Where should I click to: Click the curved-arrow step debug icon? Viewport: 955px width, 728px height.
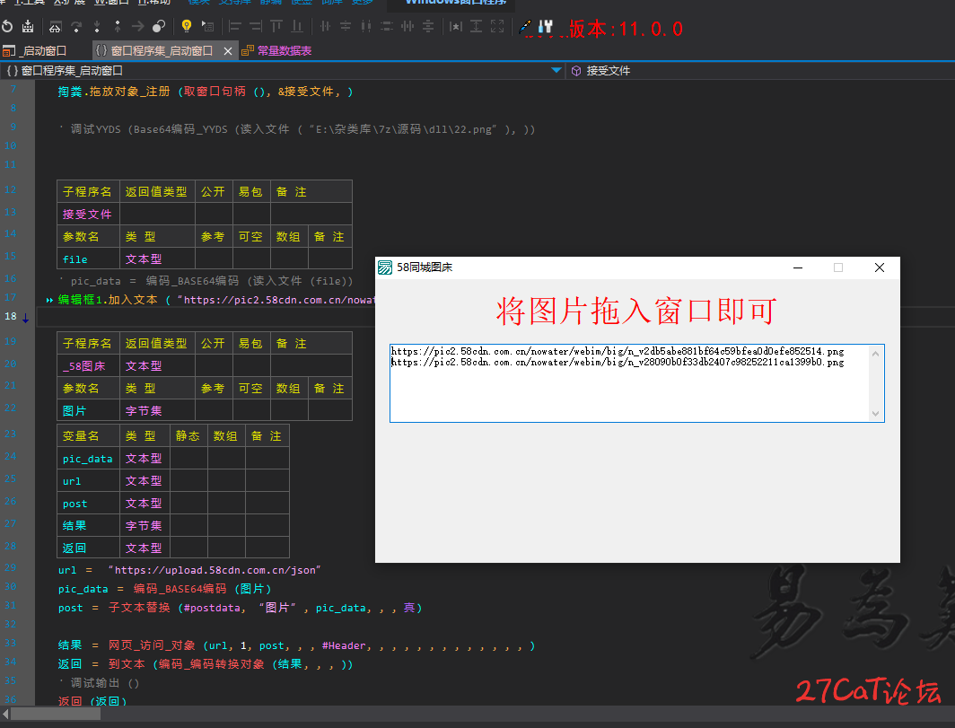[76, 26]
